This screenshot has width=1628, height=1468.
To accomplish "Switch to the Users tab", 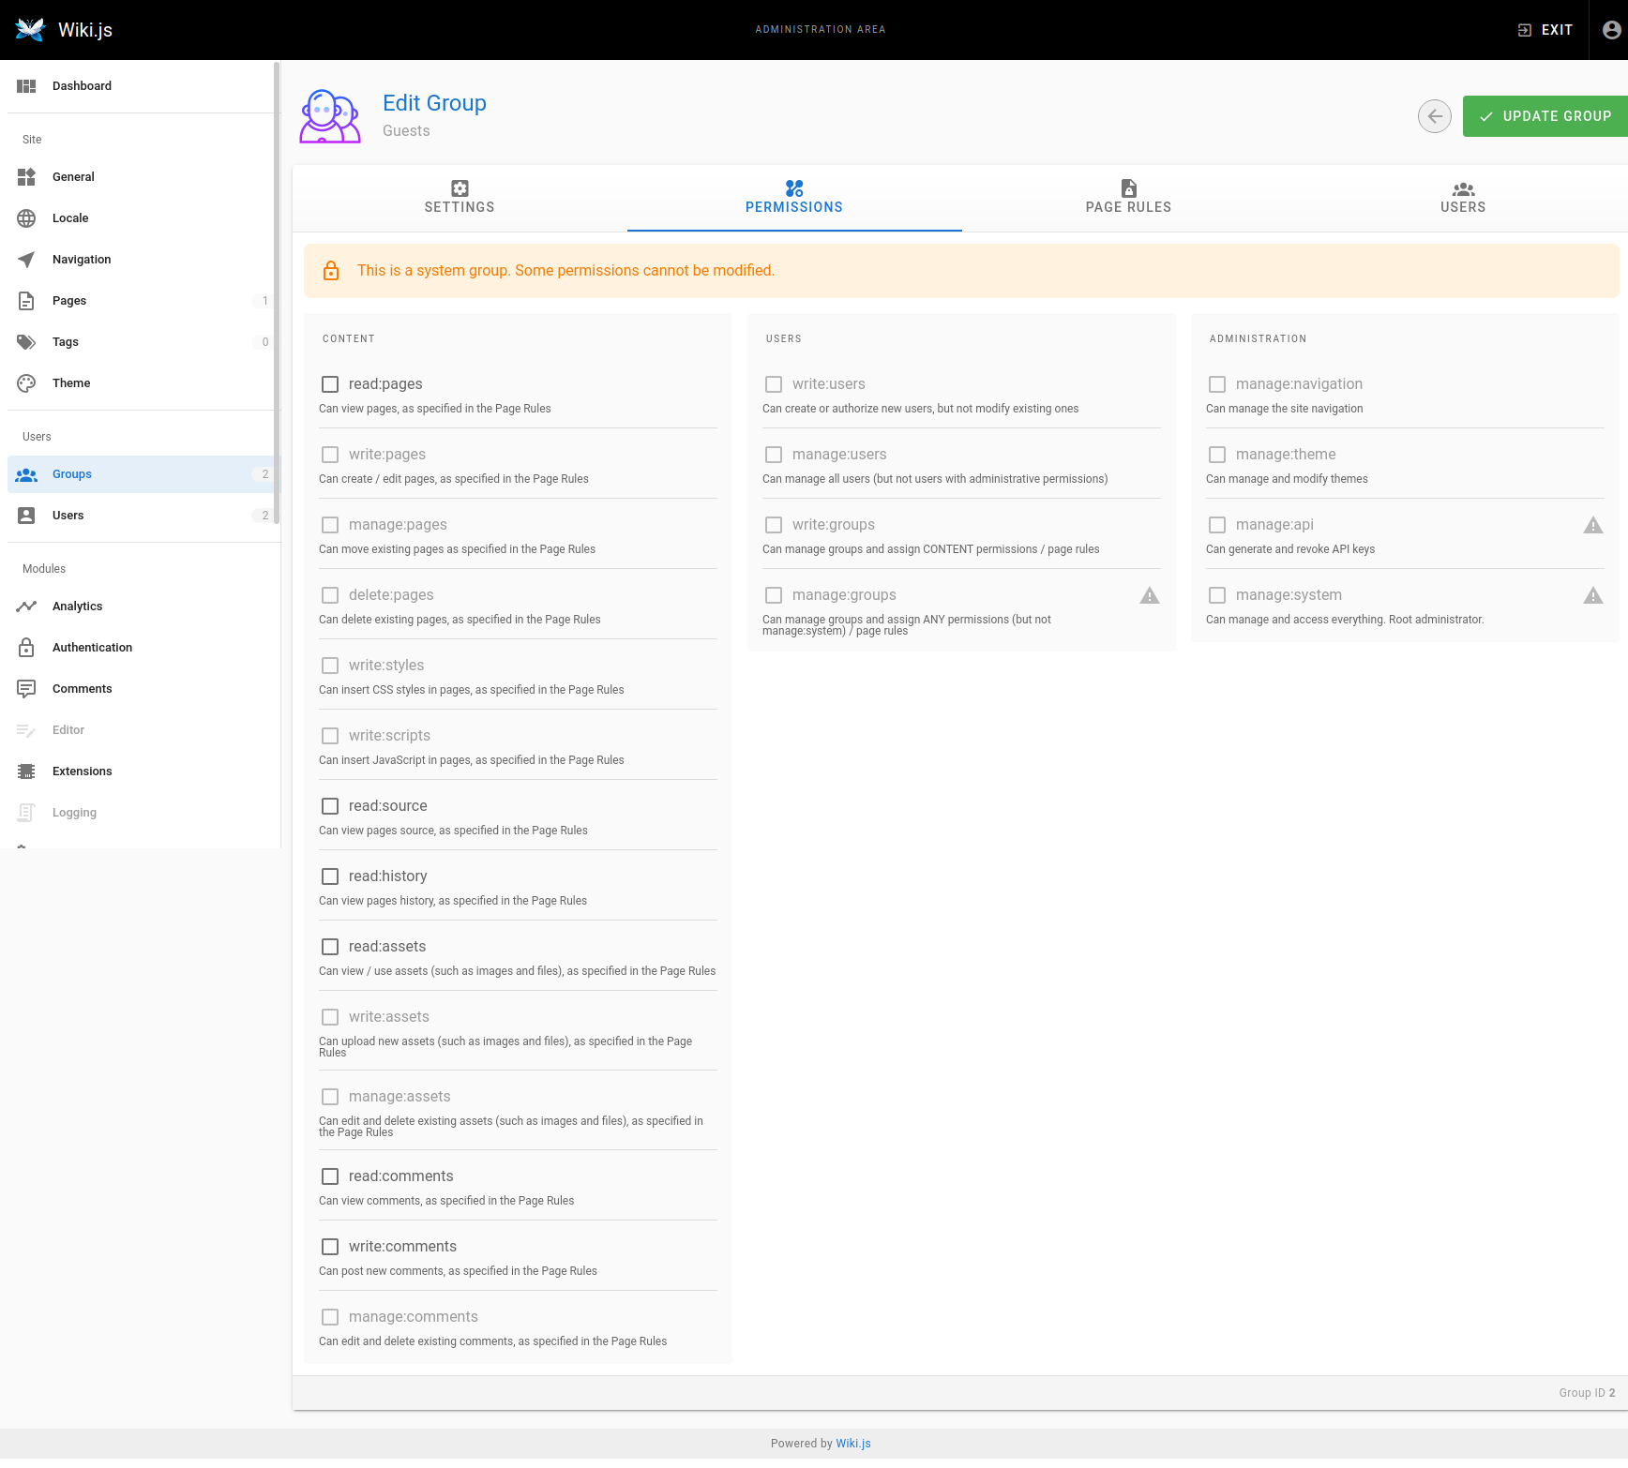I will [1462, 198].
